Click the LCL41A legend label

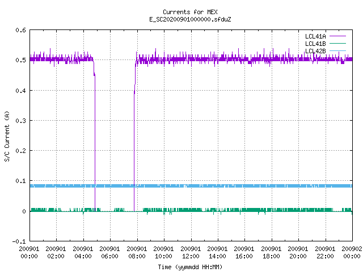315,36
